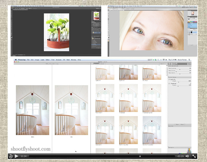Open the Analysis menu

click(59, 60)
